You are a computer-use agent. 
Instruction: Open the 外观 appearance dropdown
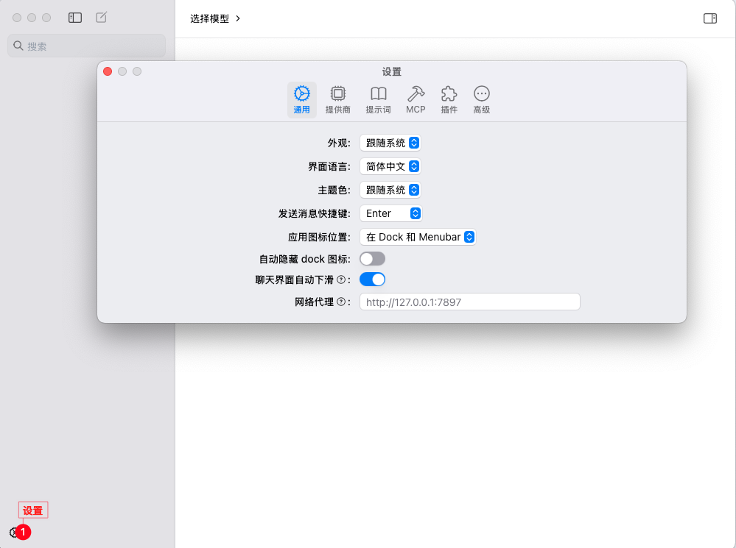(390, 143)
